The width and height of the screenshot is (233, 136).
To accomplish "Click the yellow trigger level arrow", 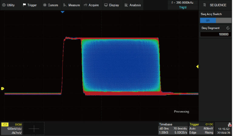I will [x=197, y=66].
